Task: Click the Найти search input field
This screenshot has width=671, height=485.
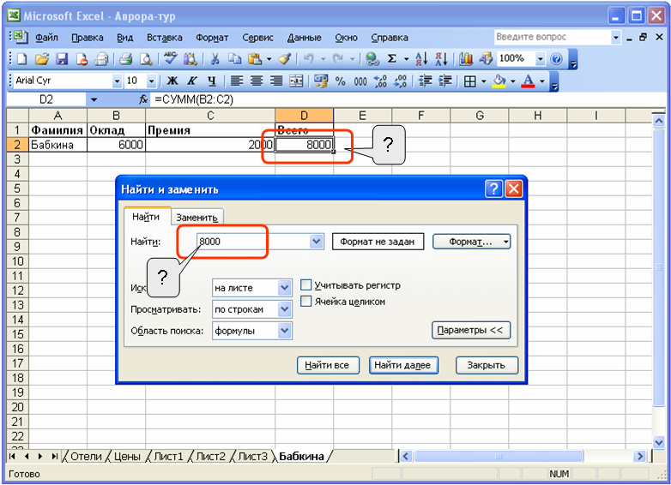Action: click(253, 242)
